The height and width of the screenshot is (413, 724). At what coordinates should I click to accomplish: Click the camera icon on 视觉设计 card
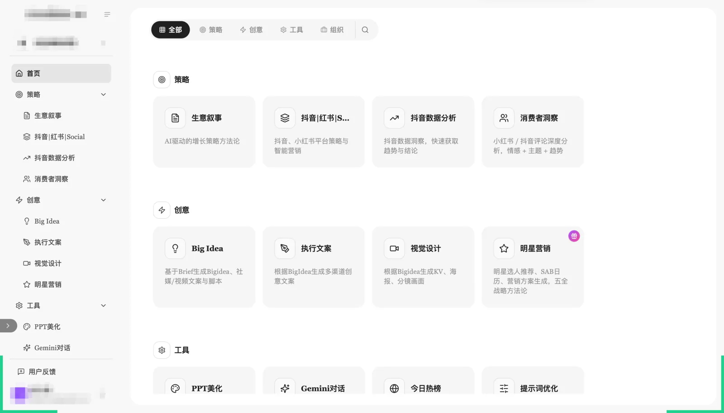click(394, 249)
